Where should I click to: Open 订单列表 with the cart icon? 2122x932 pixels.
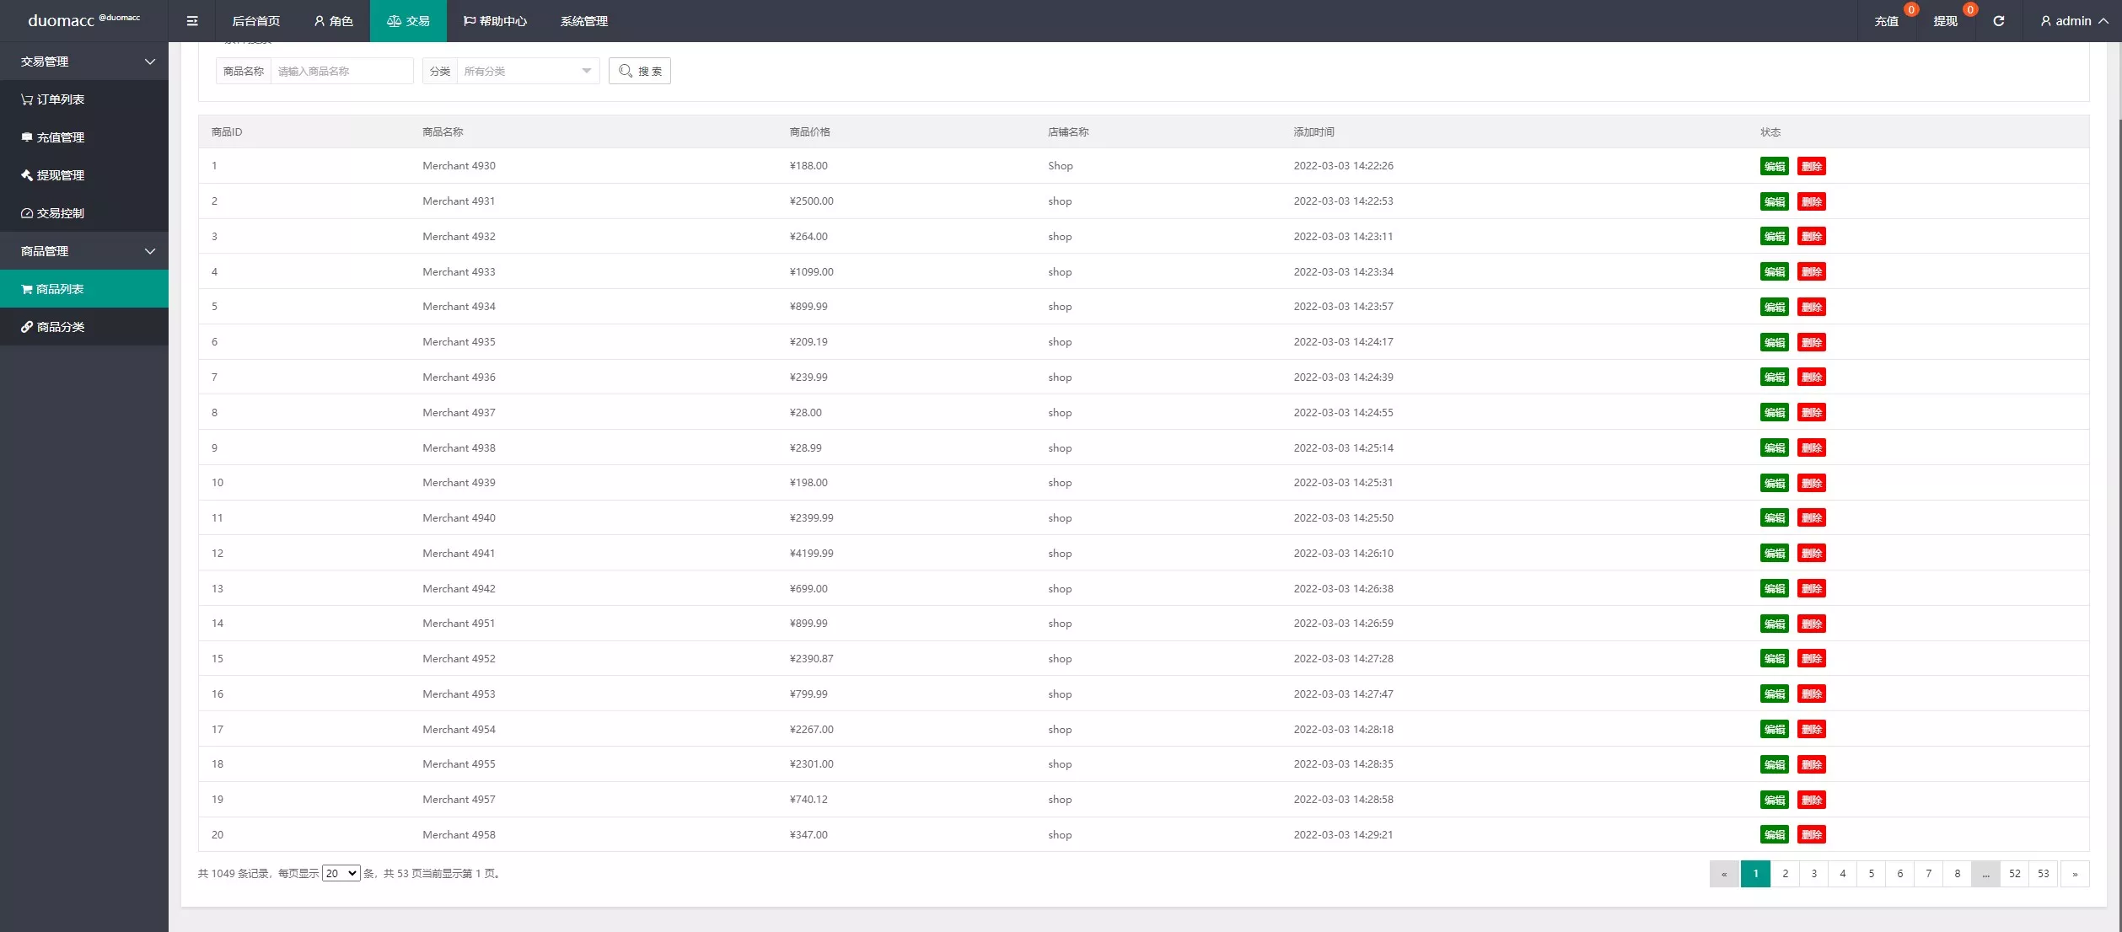pyautogui.click(x=53, y=99)
